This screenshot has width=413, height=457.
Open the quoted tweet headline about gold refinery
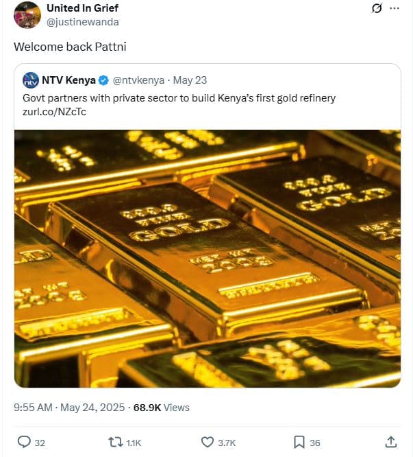(179, 98)
